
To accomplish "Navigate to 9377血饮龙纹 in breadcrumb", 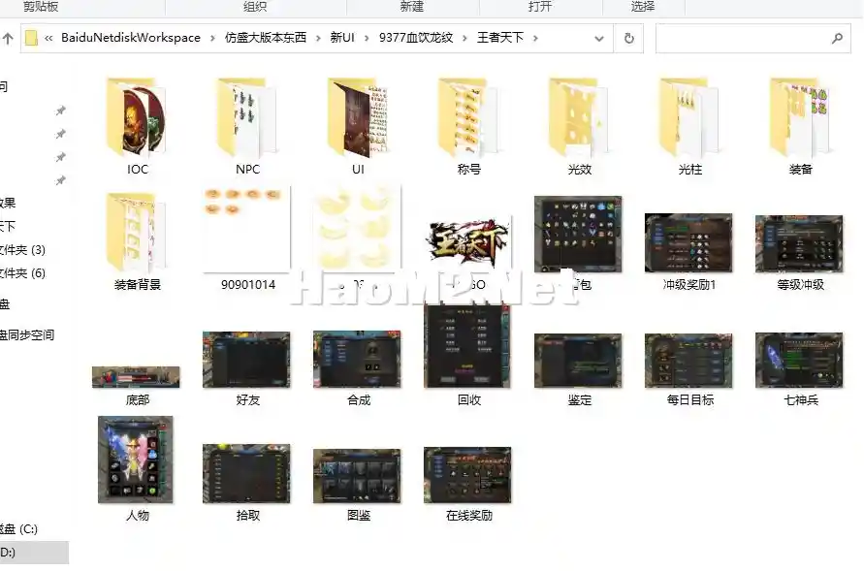I will [x=416, y=38].
